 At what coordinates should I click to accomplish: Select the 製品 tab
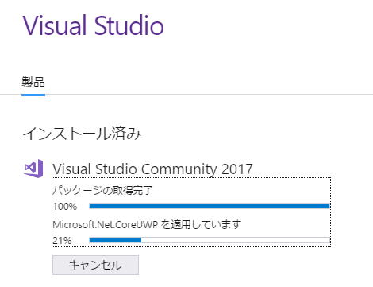[33, 82]
